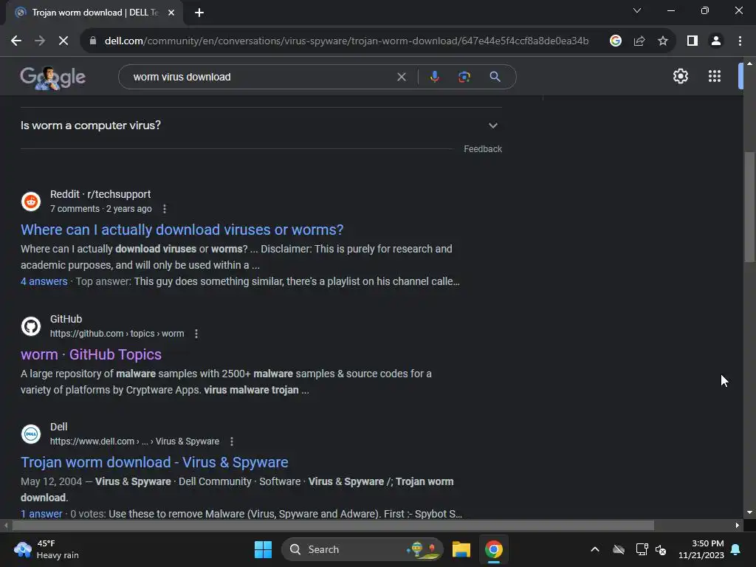Click the vertical scrollbar thumb
This screenshot has width=756, height=567.
(x=749, y=207)
